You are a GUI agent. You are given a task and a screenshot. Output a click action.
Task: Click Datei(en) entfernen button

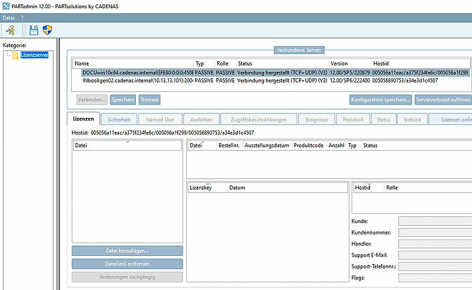(127, 264)
